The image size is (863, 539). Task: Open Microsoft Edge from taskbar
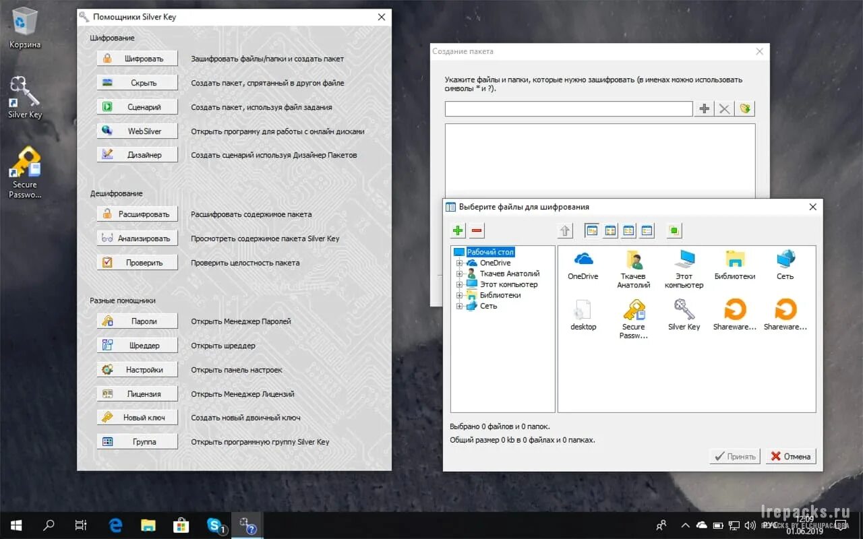coord(116,525)
